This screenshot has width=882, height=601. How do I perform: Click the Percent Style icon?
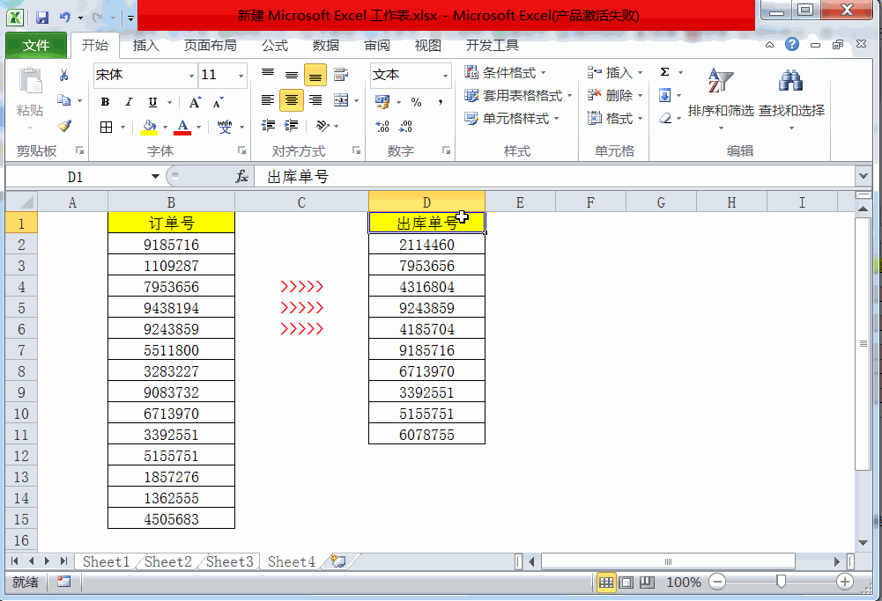click(x=416, y=102)
